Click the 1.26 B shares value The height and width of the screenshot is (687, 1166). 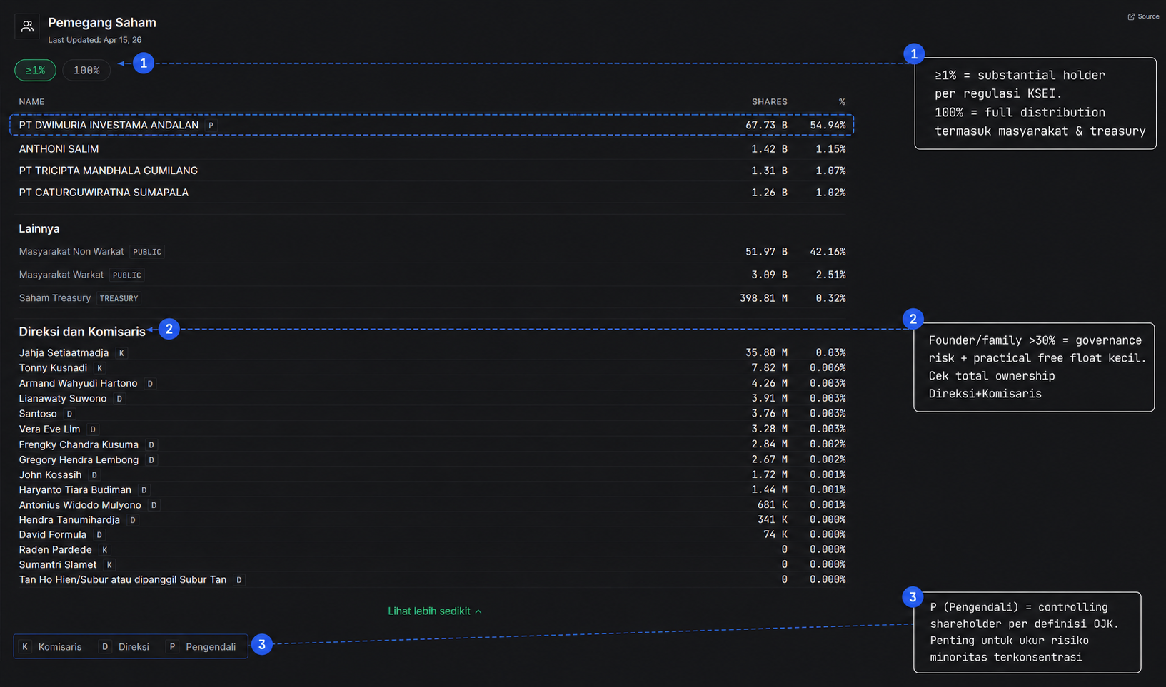pyautogui.click(x=769, y=192)
